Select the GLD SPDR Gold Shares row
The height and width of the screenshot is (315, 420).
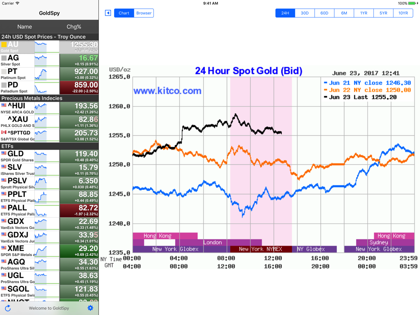[x=49, y=156]
